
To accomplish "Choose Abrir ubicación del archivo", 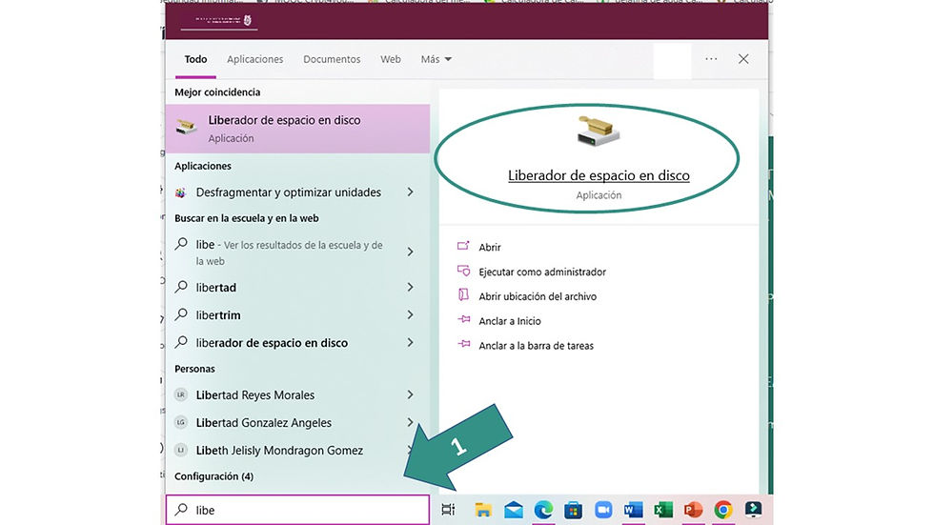I will 538,295.
